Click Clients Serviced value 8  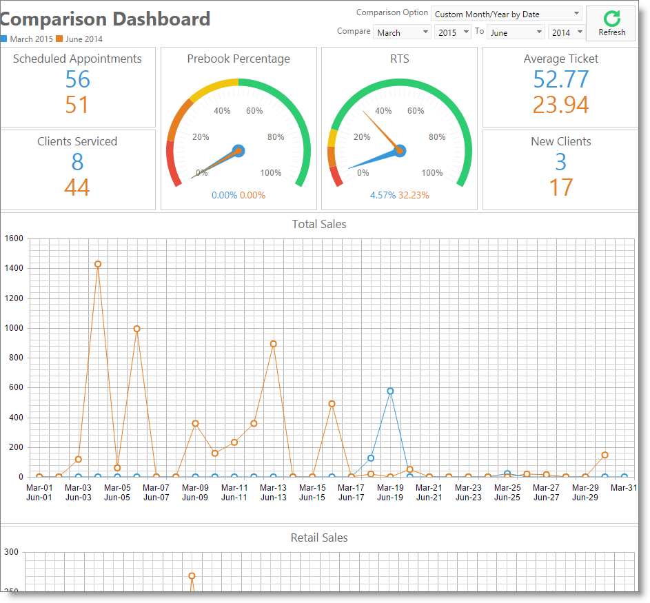(x=77, y=162)
